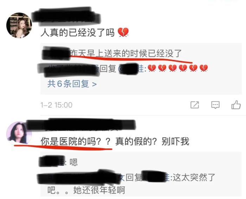Tap the redacted replier name before 嗯
Viewport: 246px width, 199px height.
(52, 162)
